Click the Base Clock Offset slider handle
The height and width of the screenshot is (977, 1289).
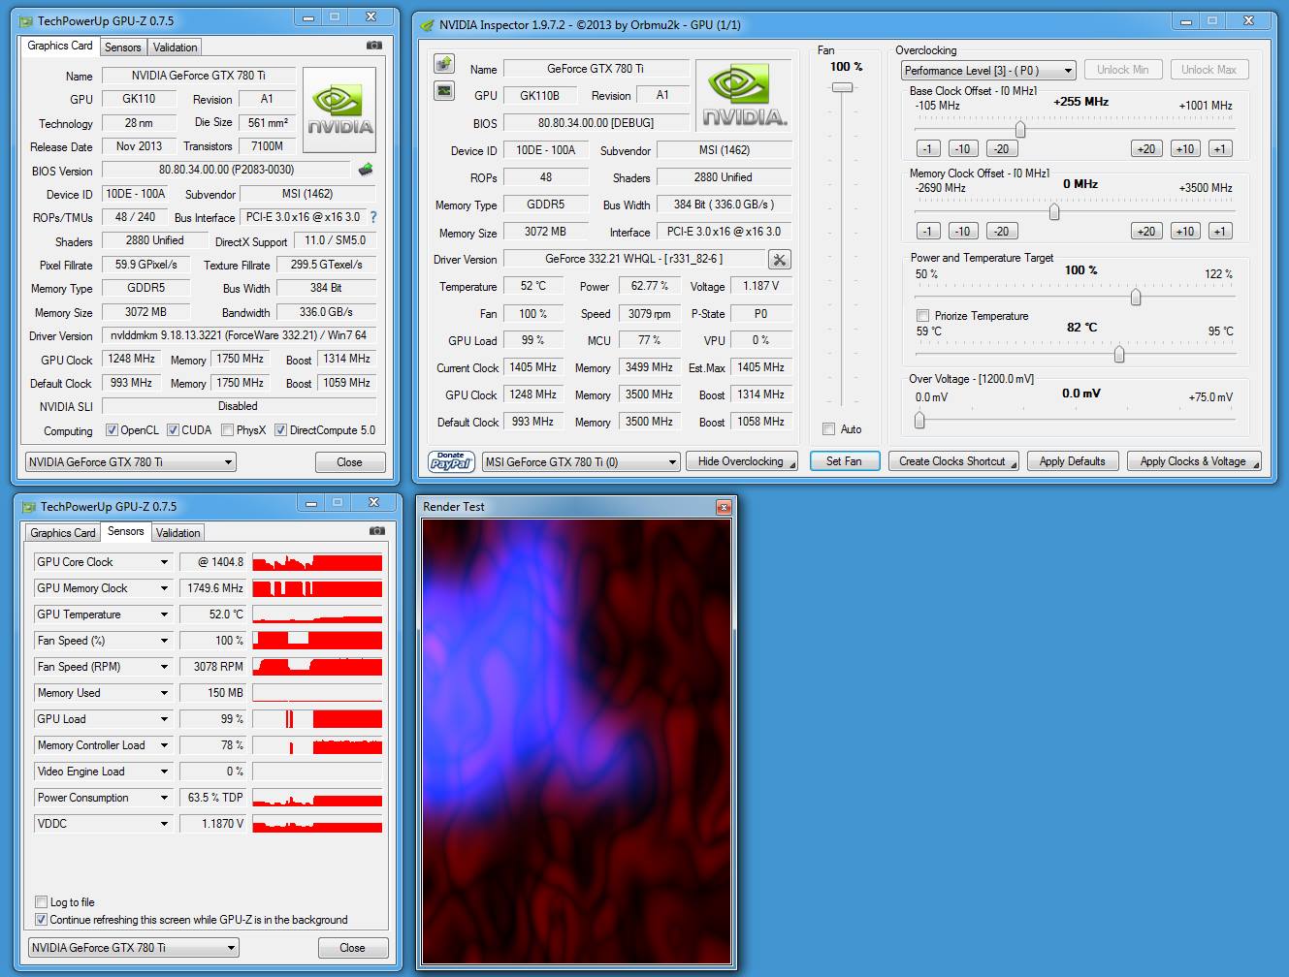coord(1020,129)
